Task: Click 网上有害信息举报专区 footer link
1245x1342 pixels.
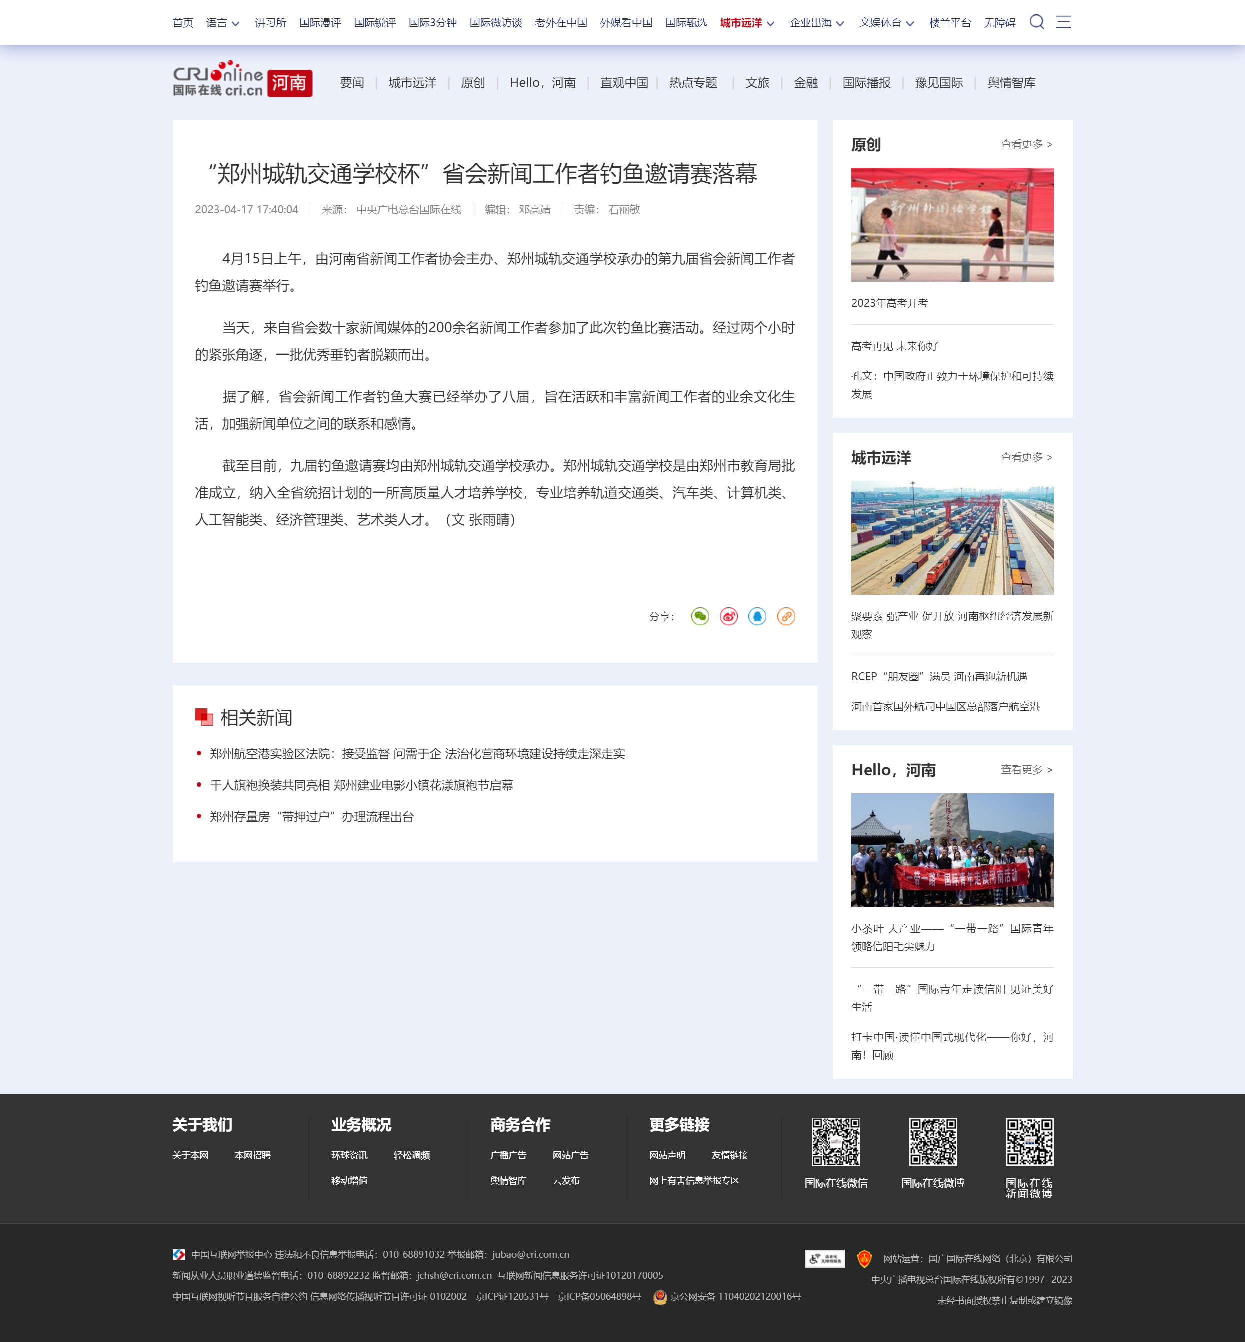Action: (694, 1181)
